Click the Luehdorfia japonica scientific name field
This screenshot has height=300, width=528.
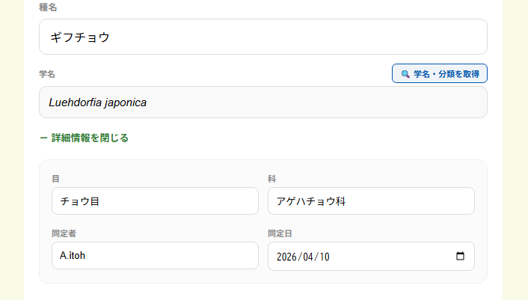point(263,102)
